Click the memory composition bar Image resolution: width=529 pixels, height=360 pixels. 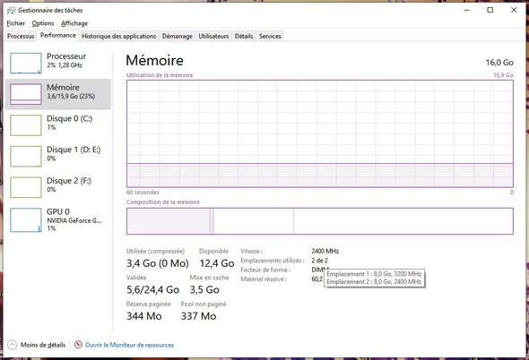[320, 221]
